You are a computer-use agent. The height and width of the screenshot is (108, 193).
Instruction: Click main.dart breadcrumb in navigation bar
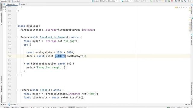pos(16,1)
